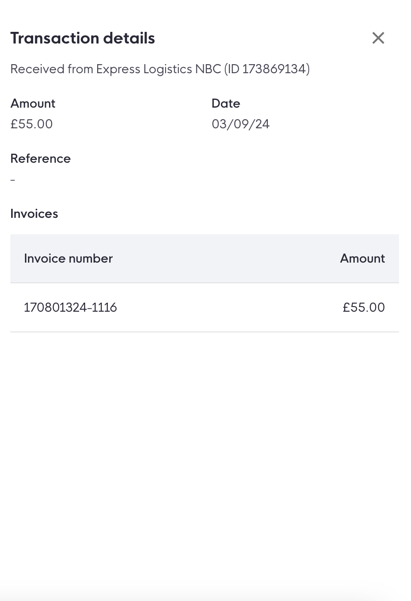Click the shaded invoice table header row

pyautogui.click(x=205, y=258)
